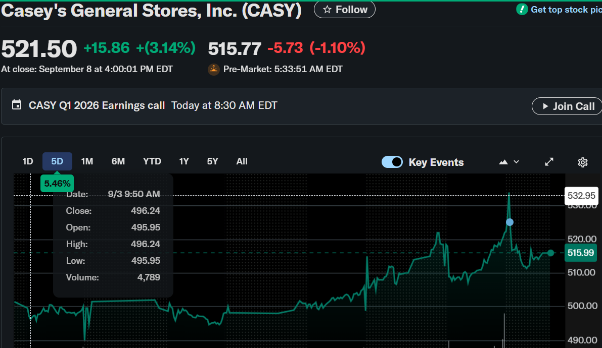Click the Join Call button
Screen dimensions: 602x348
(x=567, y=106)
